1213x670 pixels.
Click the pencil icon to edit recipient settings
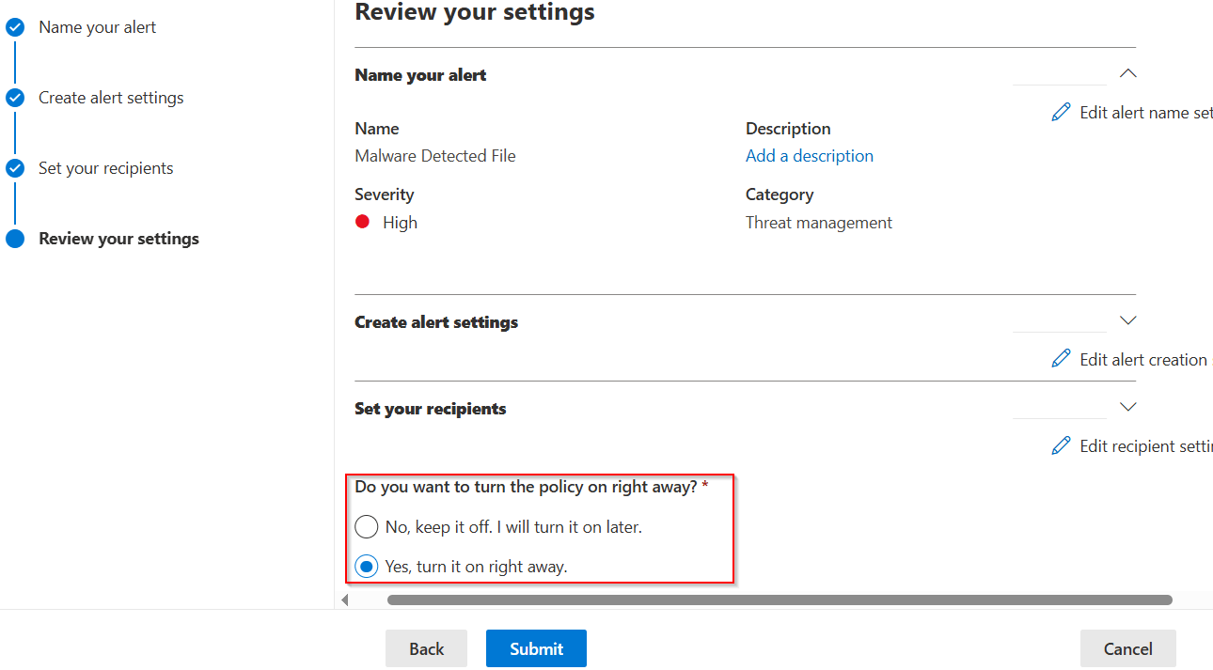pos(1061,444)
